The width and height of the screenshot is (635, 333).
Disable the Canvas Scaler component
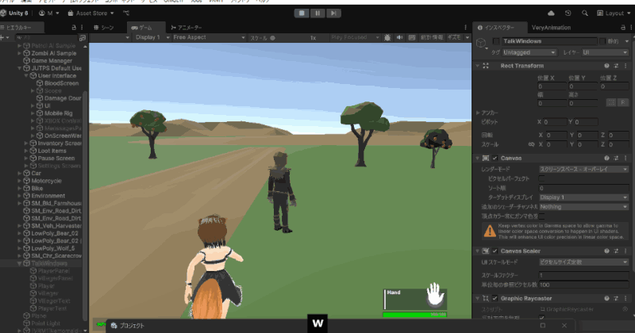[495, 251]
